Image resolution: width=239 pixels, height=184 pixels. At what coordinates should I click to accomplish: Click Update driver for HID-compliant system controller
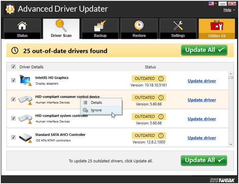[x=202, y=119]
